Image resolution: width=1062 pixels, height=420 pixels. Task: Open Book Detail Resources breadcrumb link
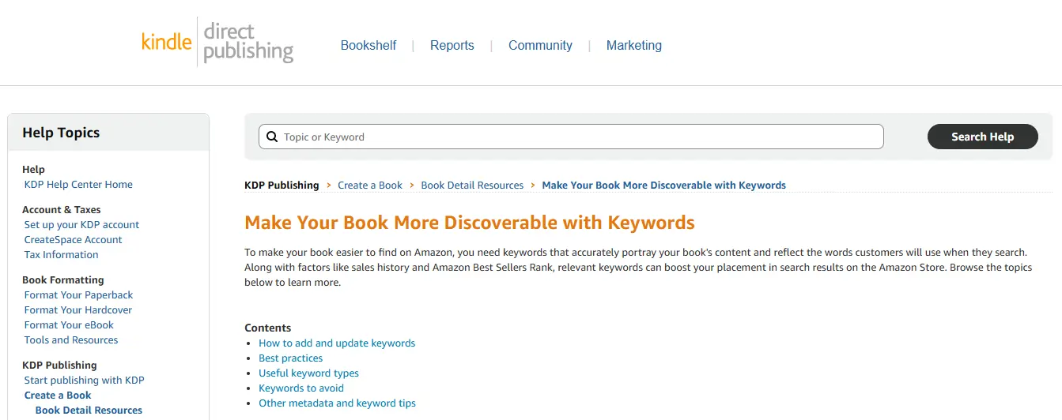[472, 185]
